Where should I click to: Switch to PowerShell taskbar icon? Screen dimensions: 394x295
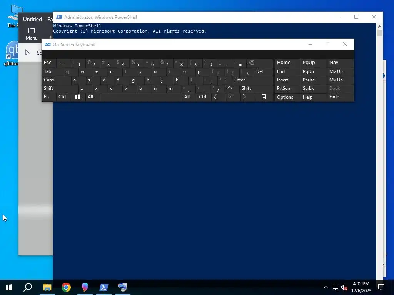[x=104, y=287]
